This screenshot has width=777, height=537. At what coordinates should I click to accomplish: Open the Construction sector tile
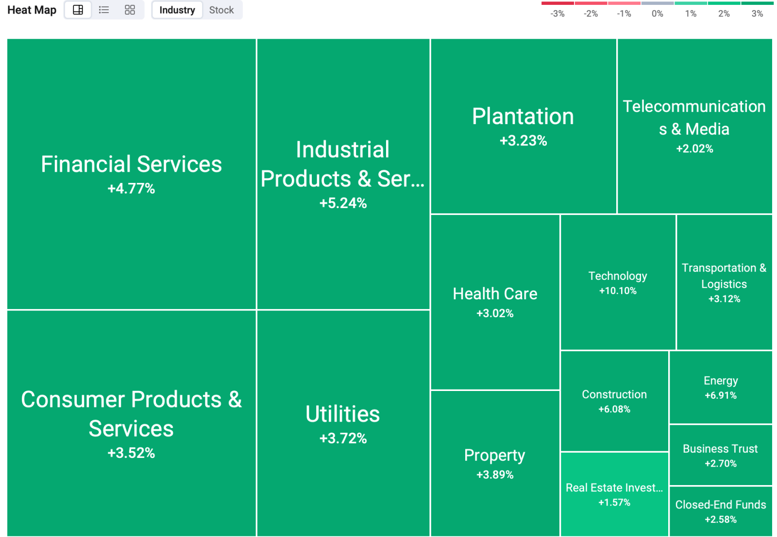[x=615, y=401]
